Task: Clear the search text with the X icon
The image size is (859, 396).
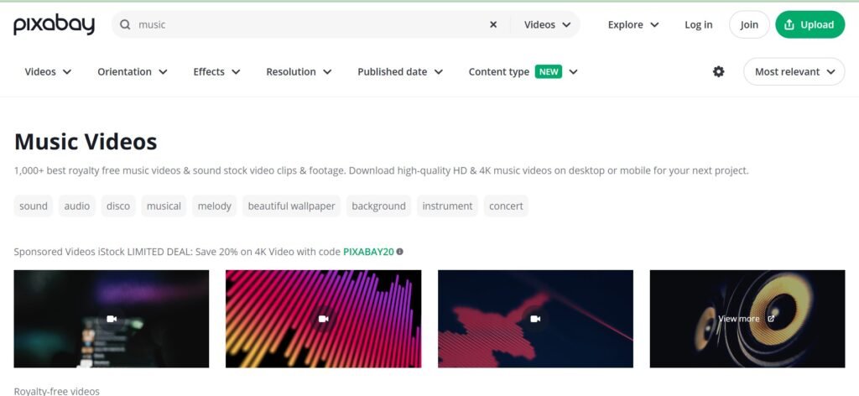Action: 493,24
